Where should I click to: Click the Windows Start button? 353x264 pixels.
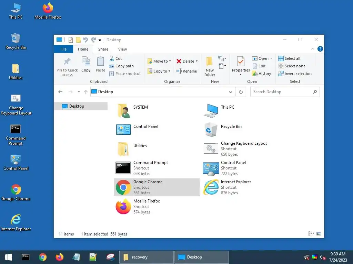[8, 257]
